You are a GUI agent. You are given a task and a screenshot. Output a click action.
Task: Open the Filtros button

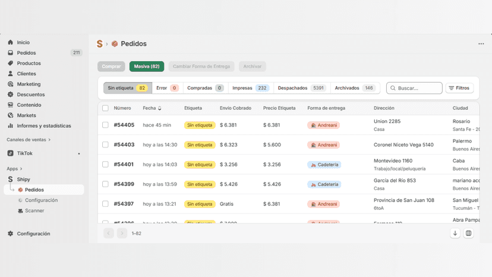coord(459,88)
